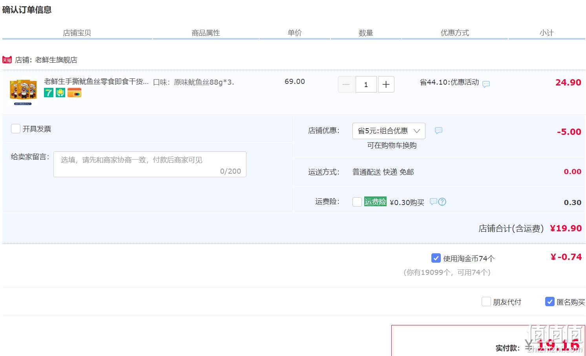Click the -5.00 store discount amount
Image resolution: width=586 pixels, height=356 pixels.
(569, 132)
